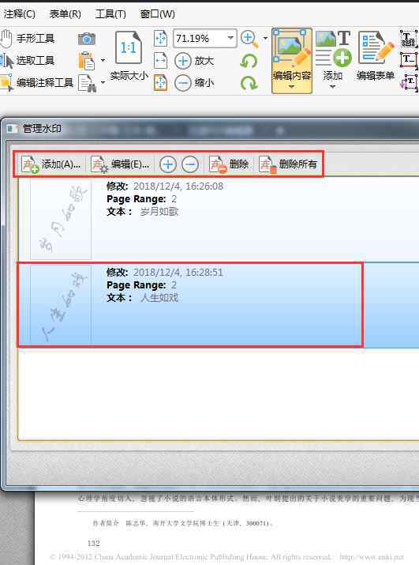Expand the Edit Content (编辑内容) dropdown arrow
This screenshot has width=419, height=565.
tap(292, 87)
